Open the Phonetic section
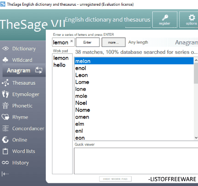This screenshot has width=198, height=186. (22, 106)
